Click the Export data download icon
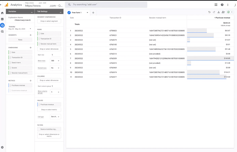Image resolution: width=237 pixels, height=152 pixels. 219,12
